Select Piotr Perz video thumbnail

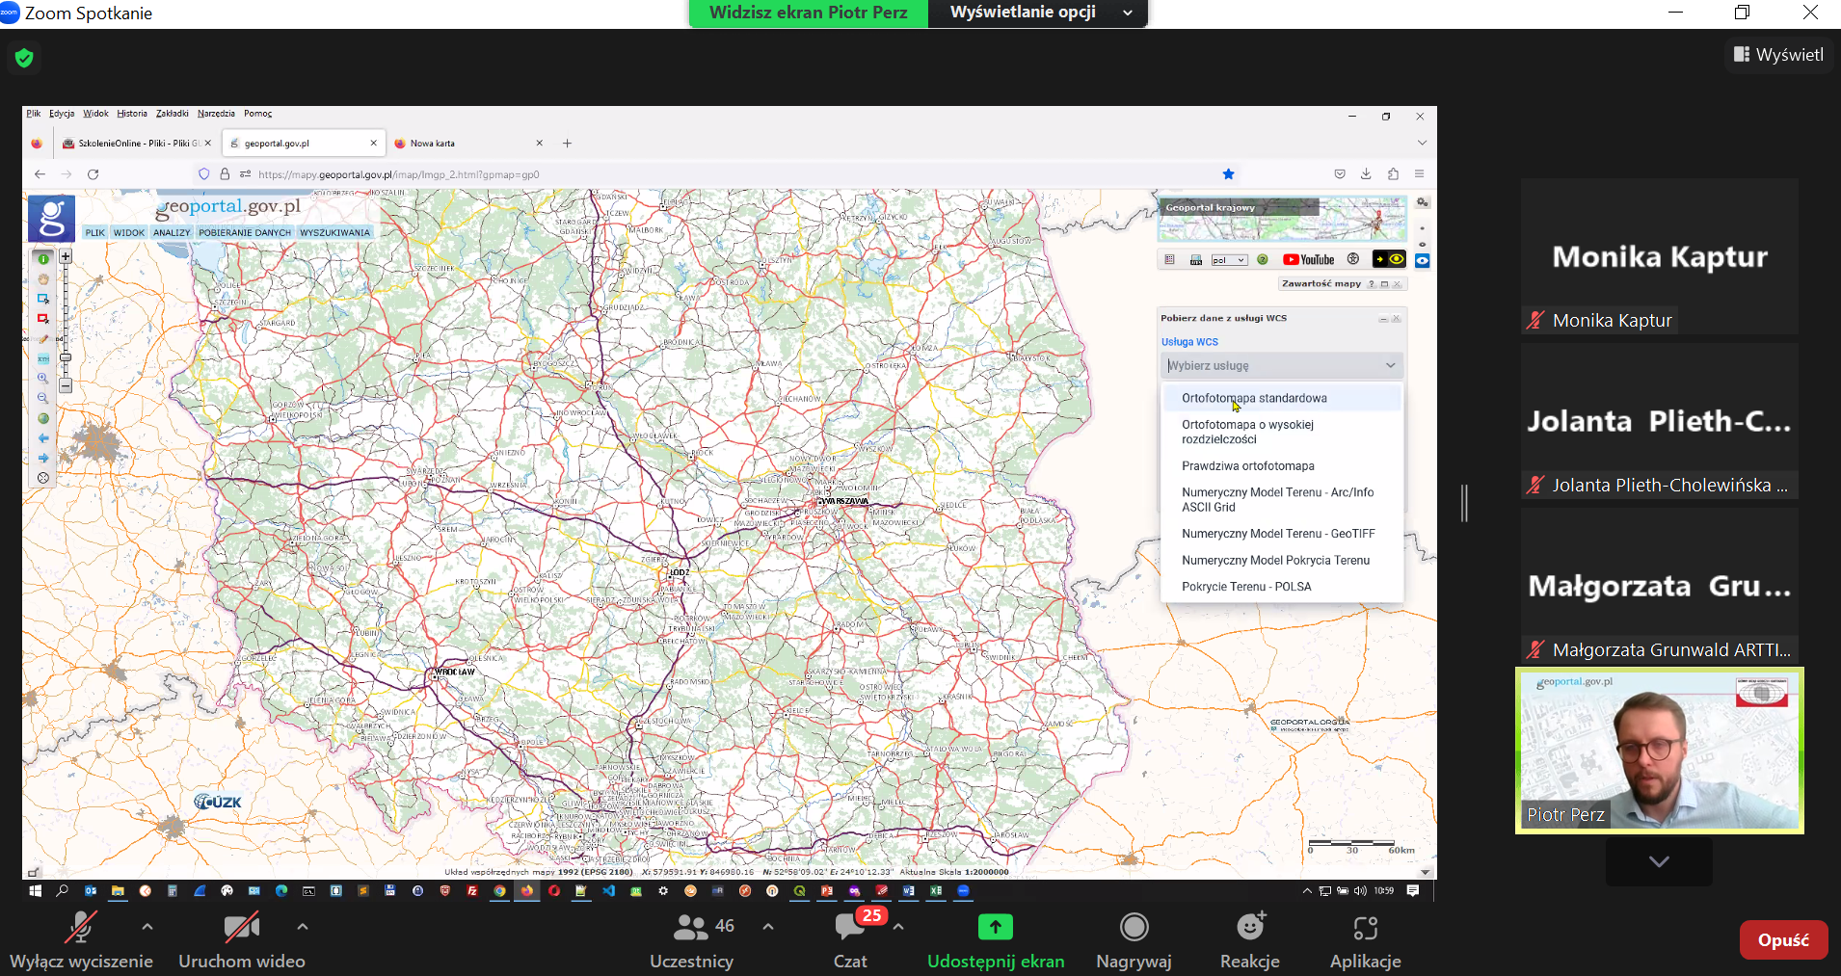(x=1659, y=751)
